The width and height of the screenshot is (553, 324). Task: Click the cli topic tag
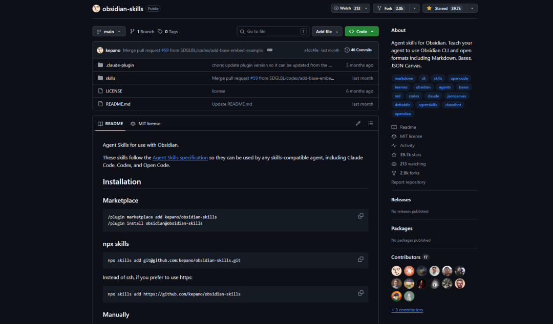(x=423, y=78)
